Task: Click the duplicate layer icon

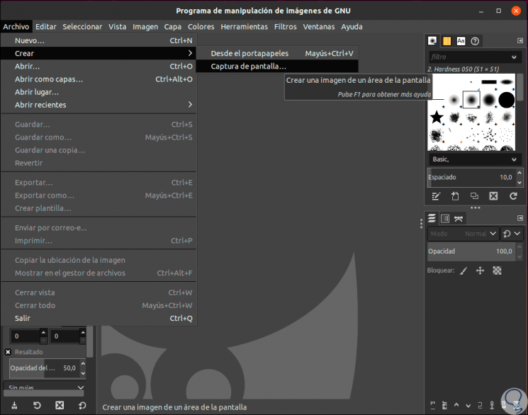Action: tap(480, 405)
